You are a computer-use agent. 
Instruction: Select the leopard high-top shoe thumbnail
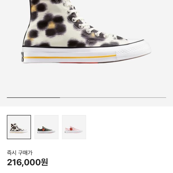19,127
